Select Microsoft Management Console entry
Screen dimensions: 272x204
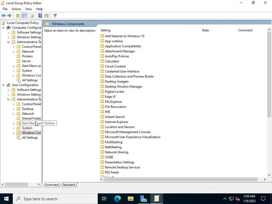pyautogui.click(x=127, y=132)
